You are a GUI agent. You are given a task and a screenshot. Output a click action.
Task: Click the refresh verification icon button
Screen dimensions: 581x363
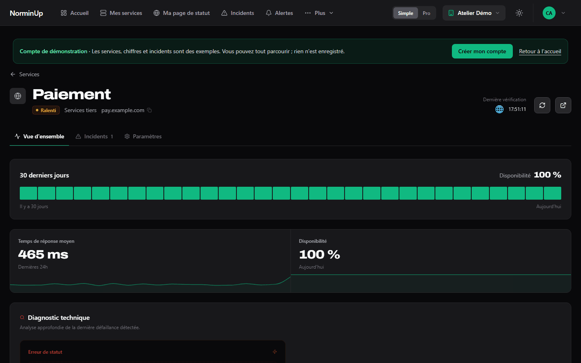(x=542, y=105)
